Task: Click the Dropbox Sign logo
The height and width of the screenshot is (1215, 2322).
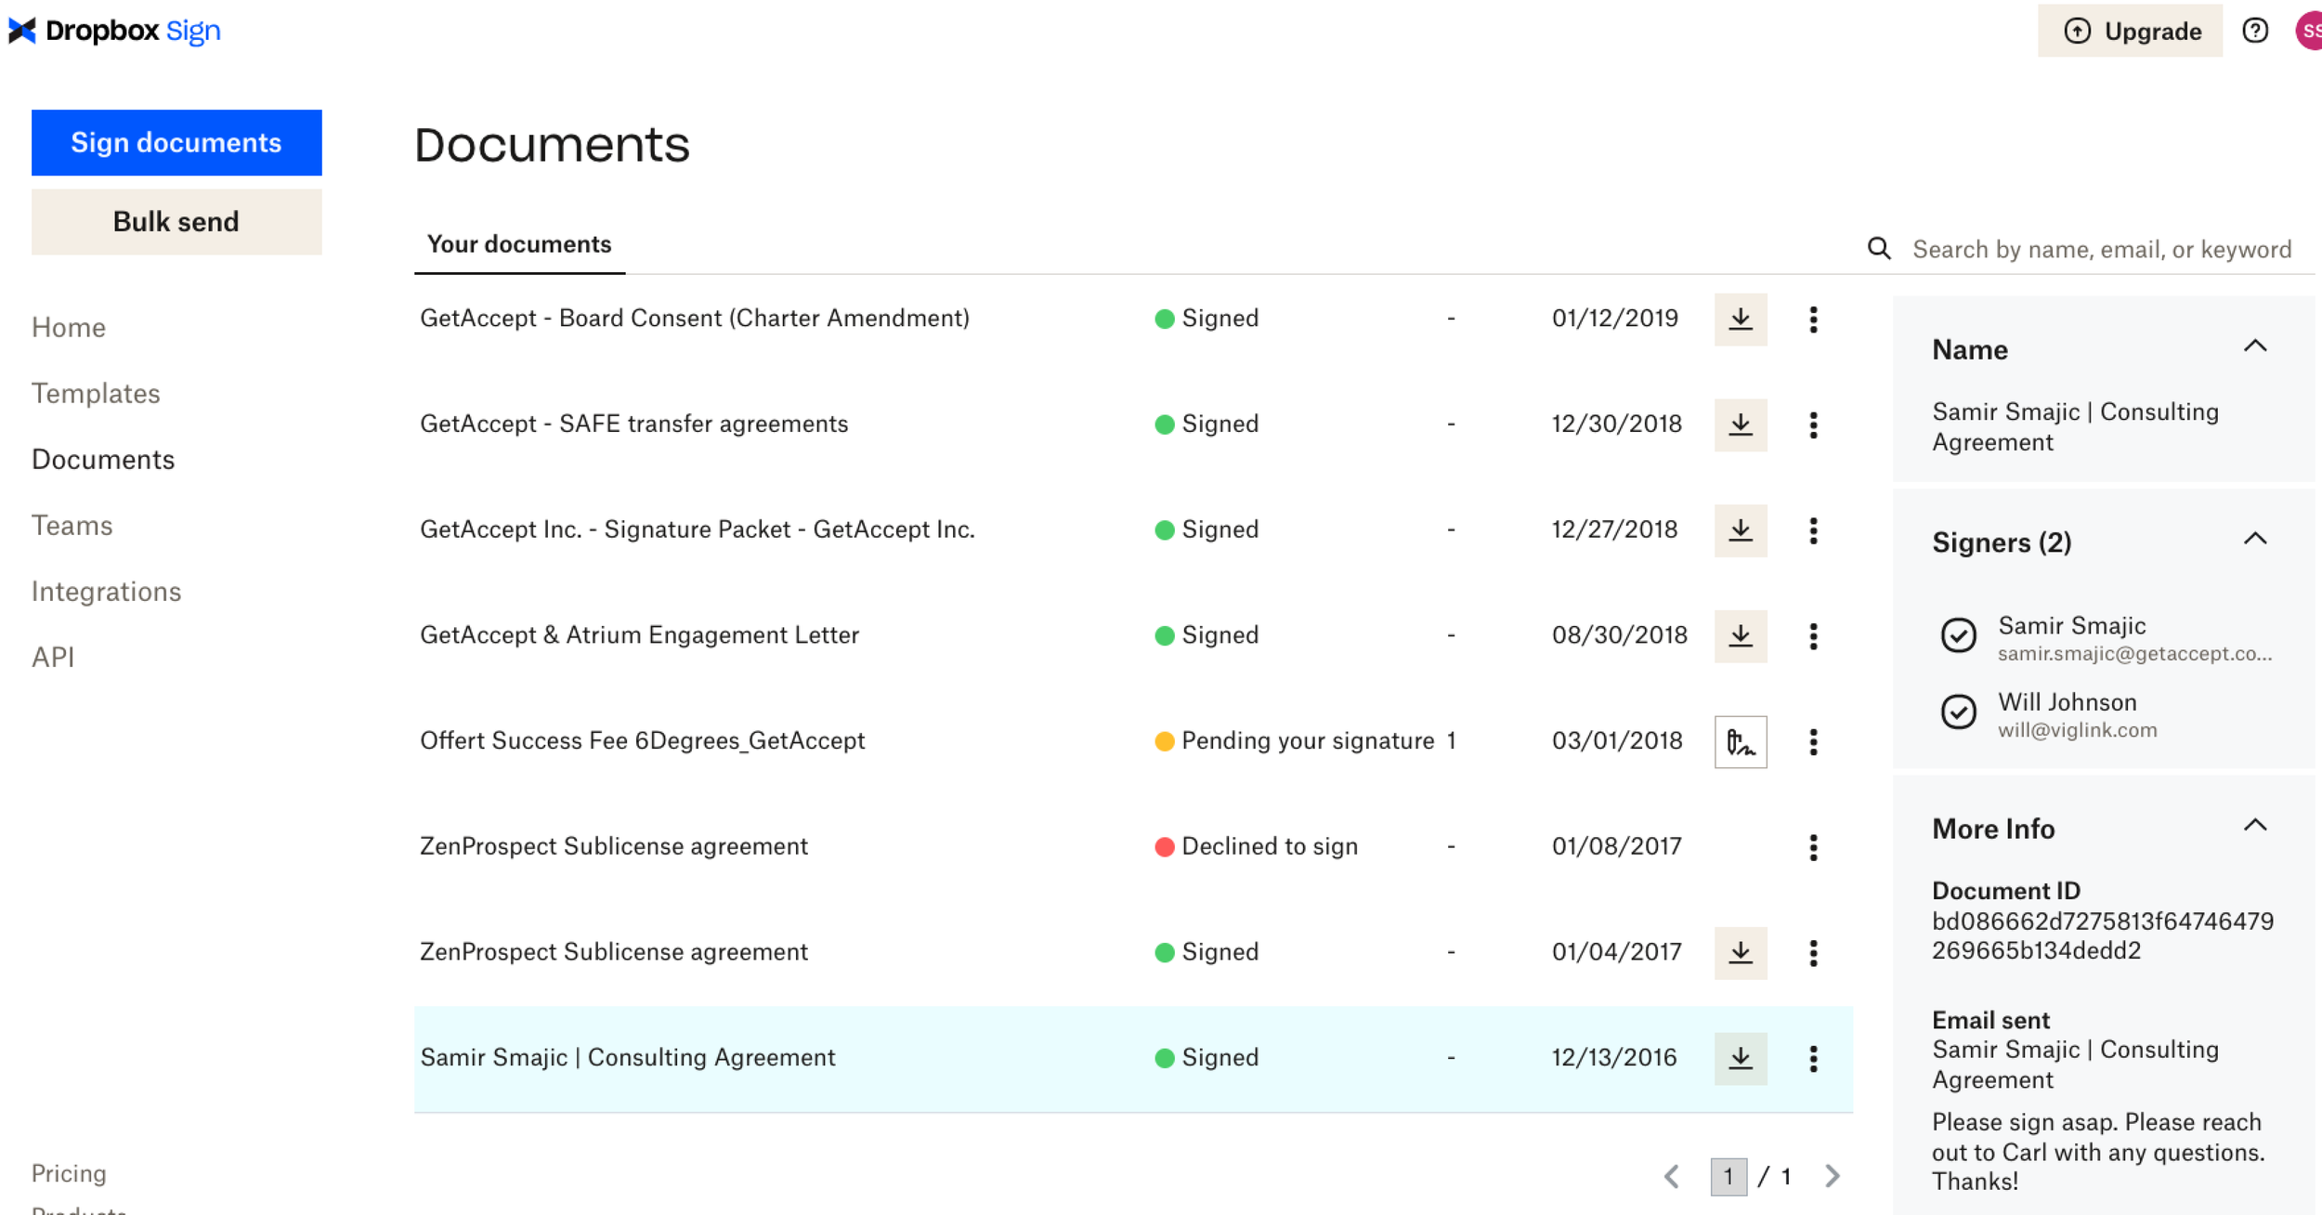Action: (114, 31)
